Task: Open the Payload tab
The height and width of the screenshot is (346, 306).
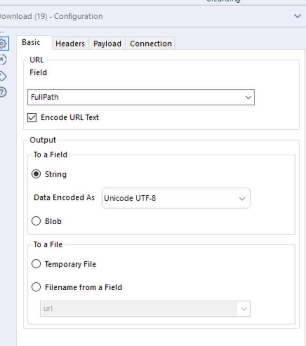Action: (107, 44)
